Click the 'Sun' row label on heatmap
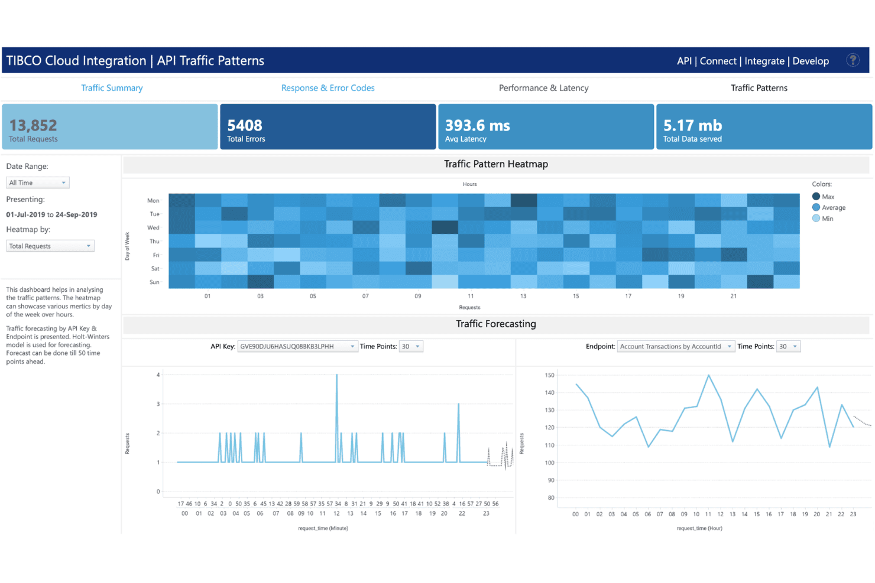The image size is (875, 583). click(154, 282)
